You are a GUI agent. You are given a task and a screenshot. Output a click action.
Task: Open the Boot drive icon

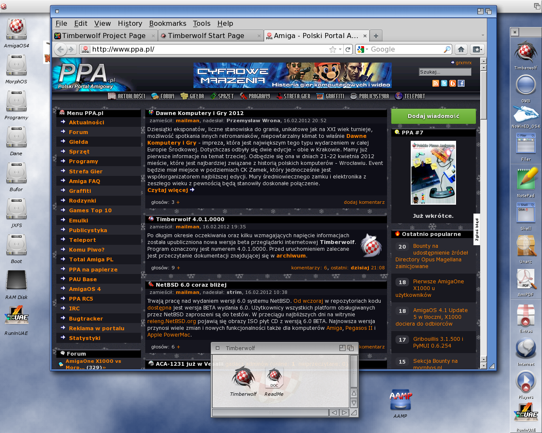point(16,245)
